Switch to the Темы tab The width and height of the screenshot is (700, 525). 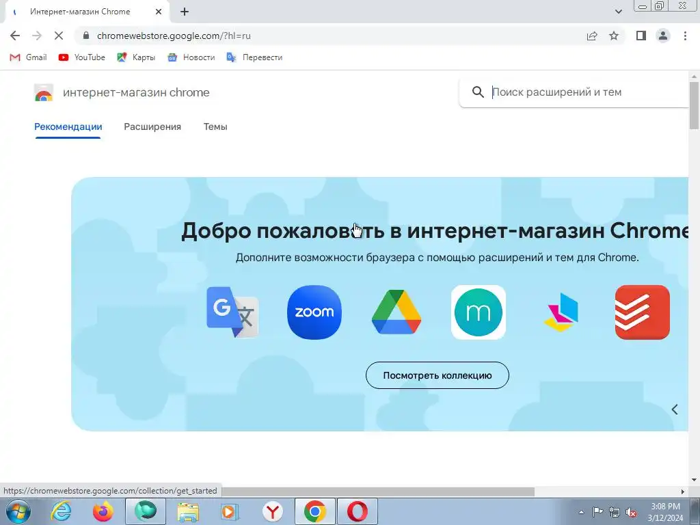click(215, 126)
